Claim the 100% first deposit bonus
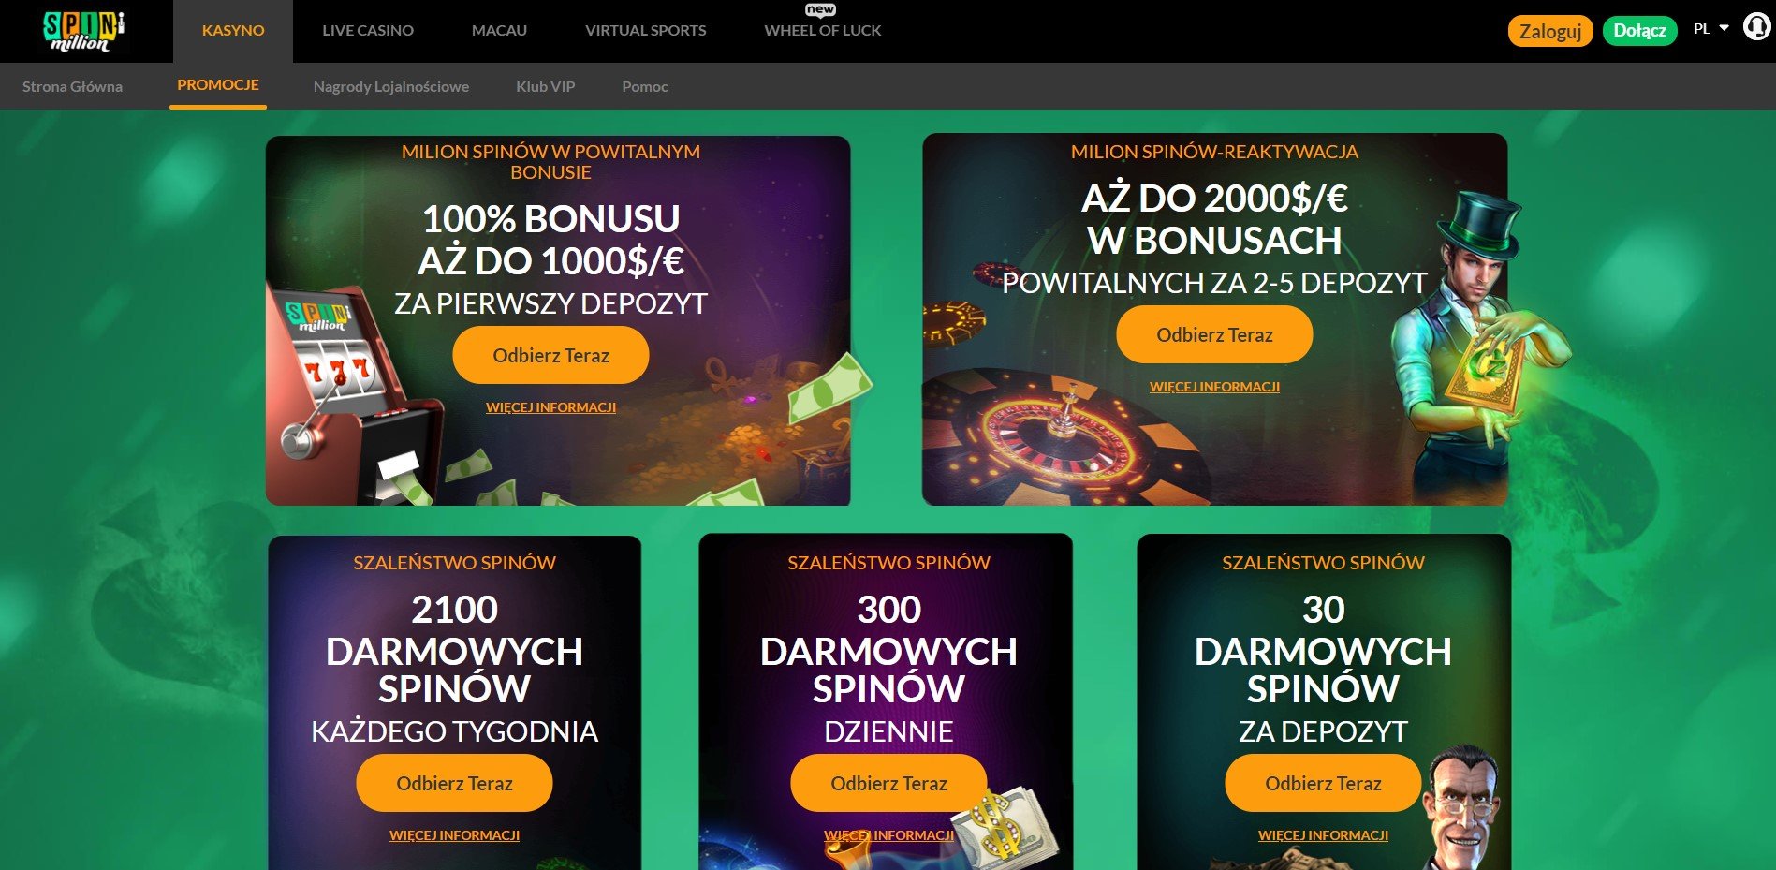Viewport: 1776px width, 870px height. tap(550, 355)
